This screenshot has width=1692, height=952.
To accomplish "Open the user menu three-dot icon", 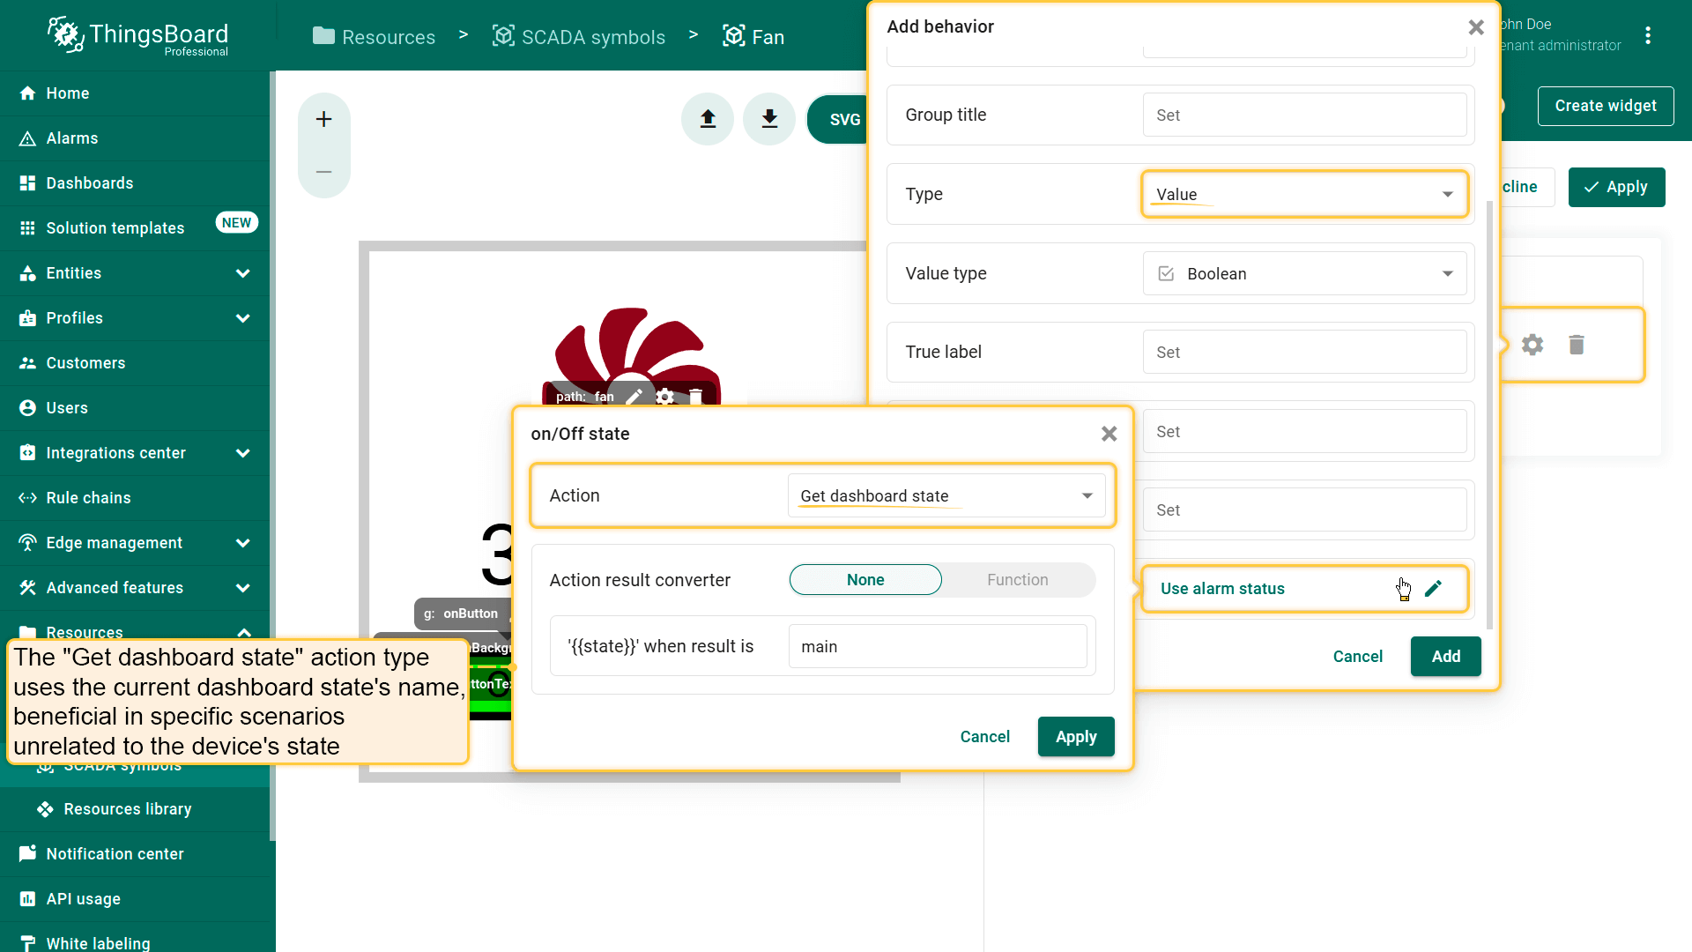I will click(1648, 35).
